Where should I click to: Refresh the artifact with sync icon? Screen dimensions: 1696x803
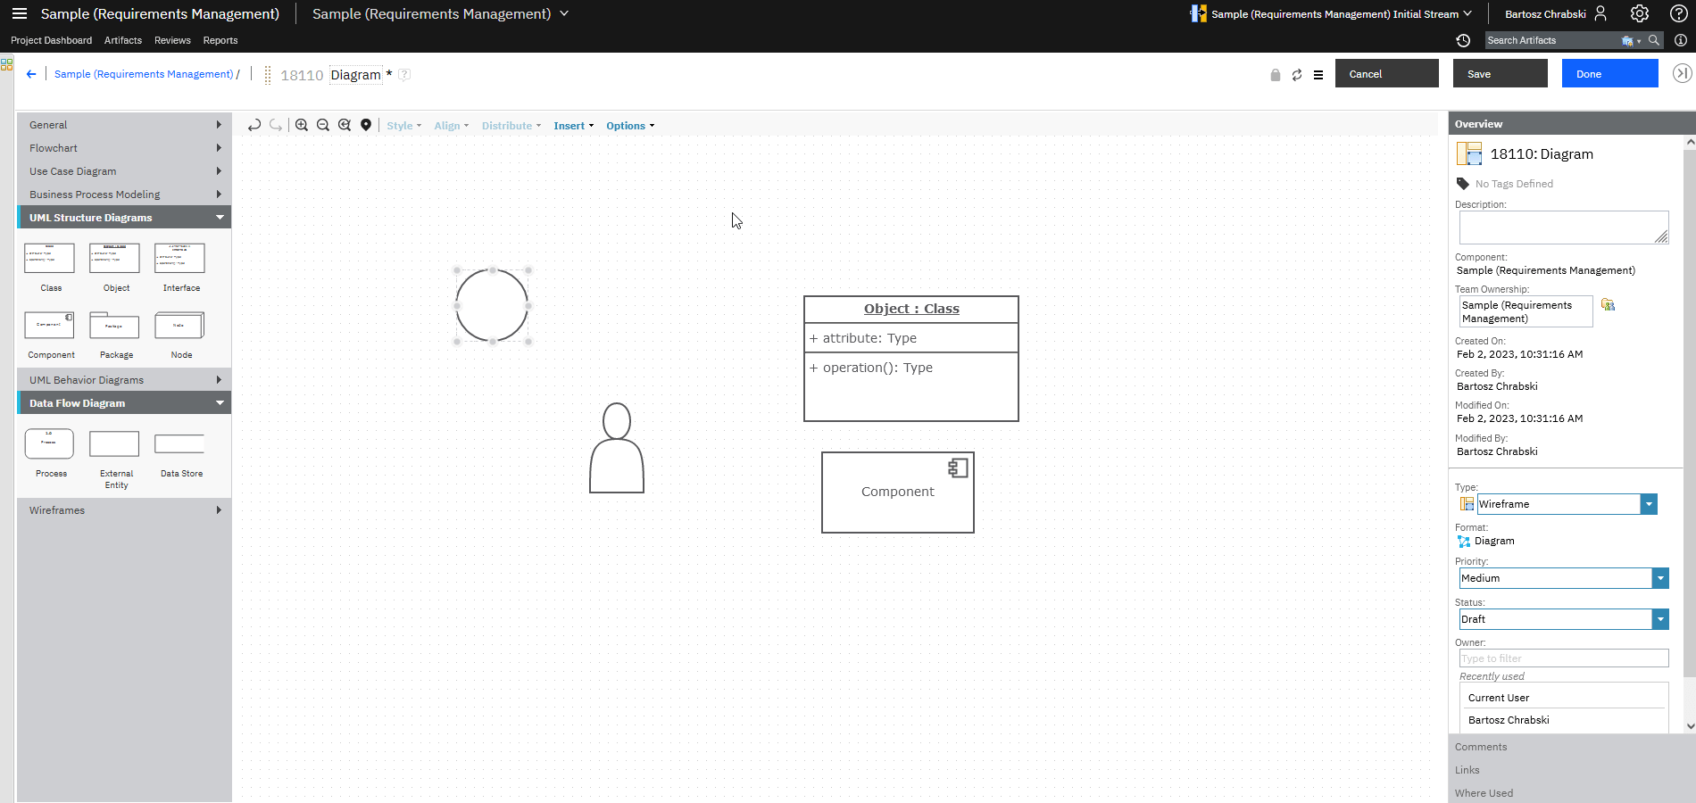click(x=1297, y=75)
